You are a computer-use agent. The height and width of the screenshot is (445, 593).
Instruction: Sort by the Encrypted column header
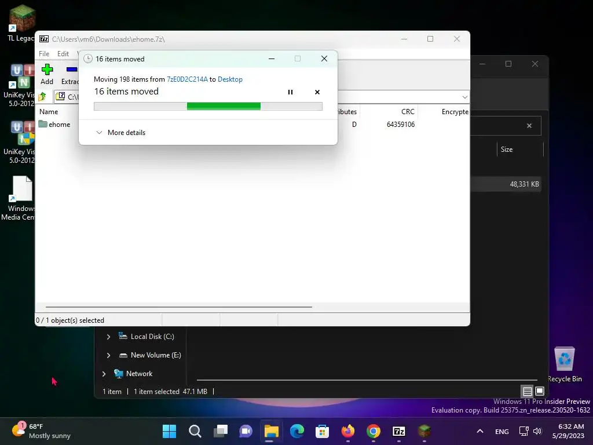455,112
